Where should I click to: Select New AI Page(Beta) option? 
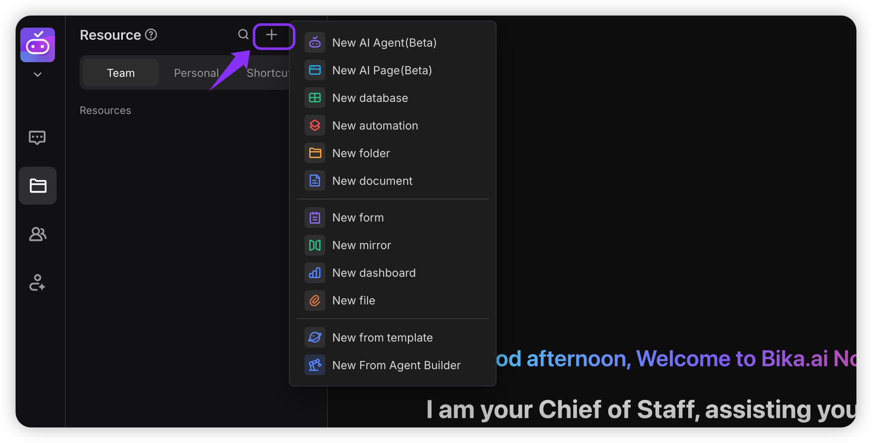click(382, 70)
